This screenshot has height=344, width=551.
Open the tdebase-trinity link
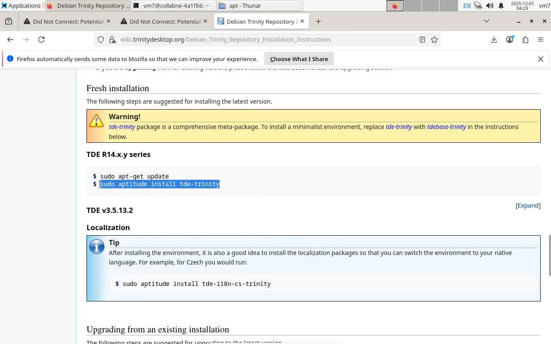click(446, 127)
